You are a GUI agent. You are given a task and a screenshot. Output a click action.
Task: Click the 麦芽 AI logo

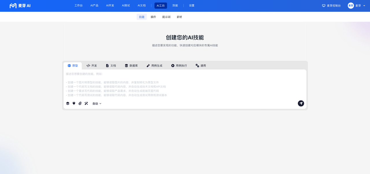[20, 5]
